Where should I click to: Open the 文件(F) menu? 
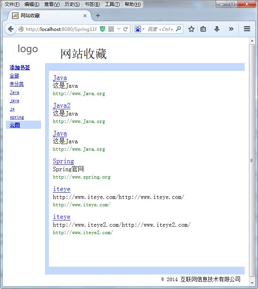[x=12, y=4]
